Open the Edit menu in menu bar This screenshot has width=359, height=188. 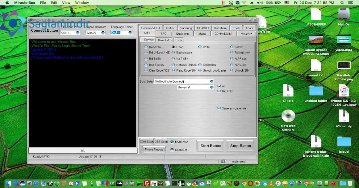(54, 3)
